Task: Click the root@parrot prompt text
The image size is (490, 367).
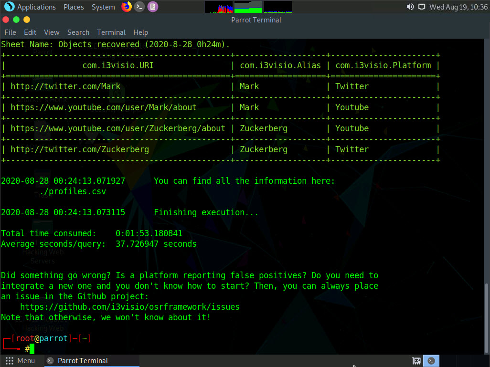Action: pyautogui.click(x=42, y=338)
